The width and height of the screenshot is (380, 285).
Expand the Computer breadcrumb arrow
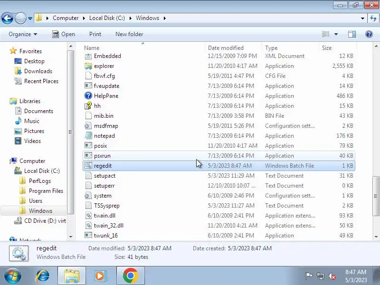pyautogui.click(x=84, y=18)
